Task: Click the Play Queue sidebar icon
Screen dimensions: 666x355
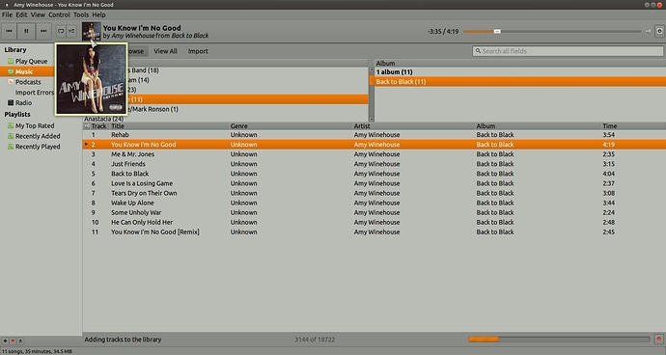Action: (11, 61)
